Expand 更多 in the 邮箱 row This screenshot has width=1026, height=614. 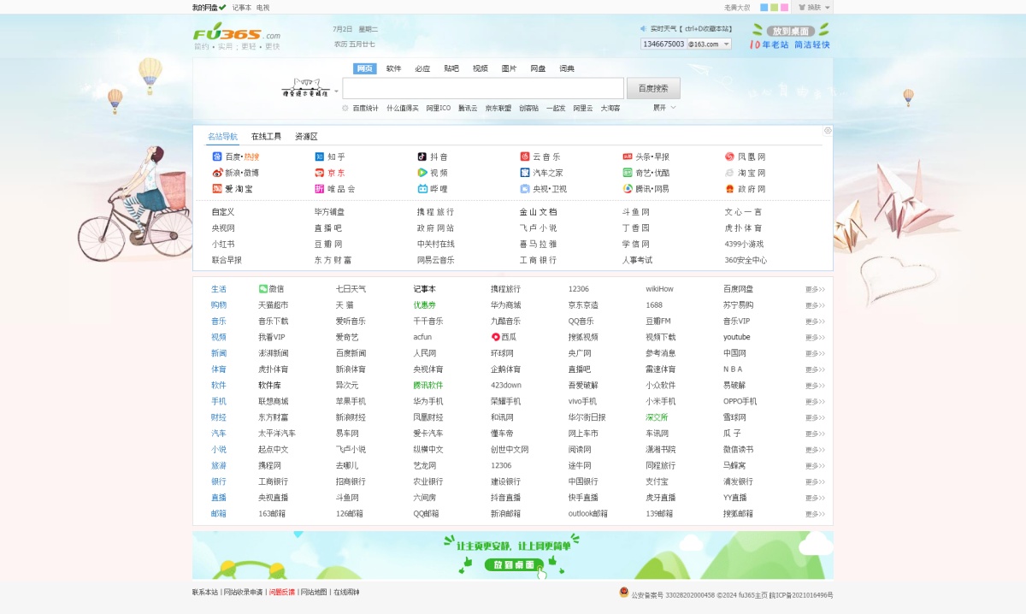(815, 514)
